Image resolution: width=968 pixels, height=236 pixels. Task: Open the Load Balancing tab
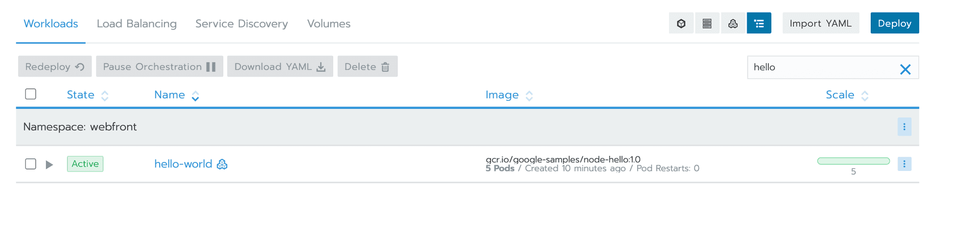coord(137,24)
